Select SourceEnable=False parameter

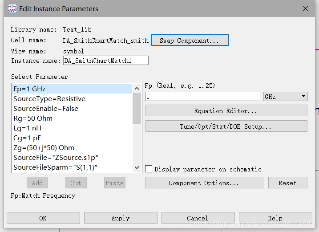click(72, 109)
